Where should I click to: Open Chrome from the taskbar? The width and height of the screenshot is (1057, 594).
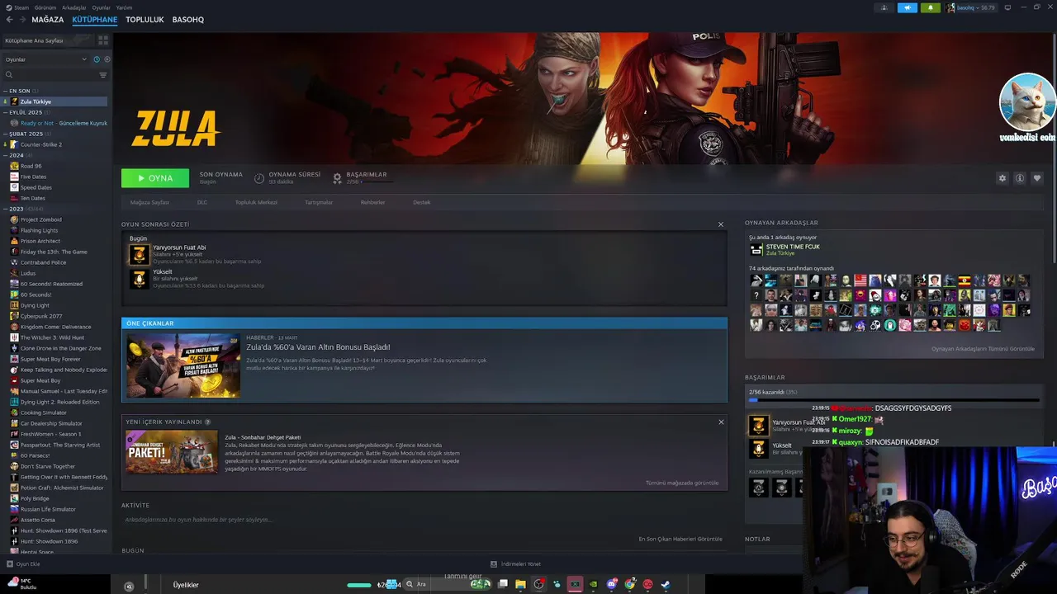(630, 584)
